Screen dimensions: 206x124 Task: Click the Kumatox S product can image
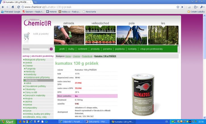[x=143, y=95]
